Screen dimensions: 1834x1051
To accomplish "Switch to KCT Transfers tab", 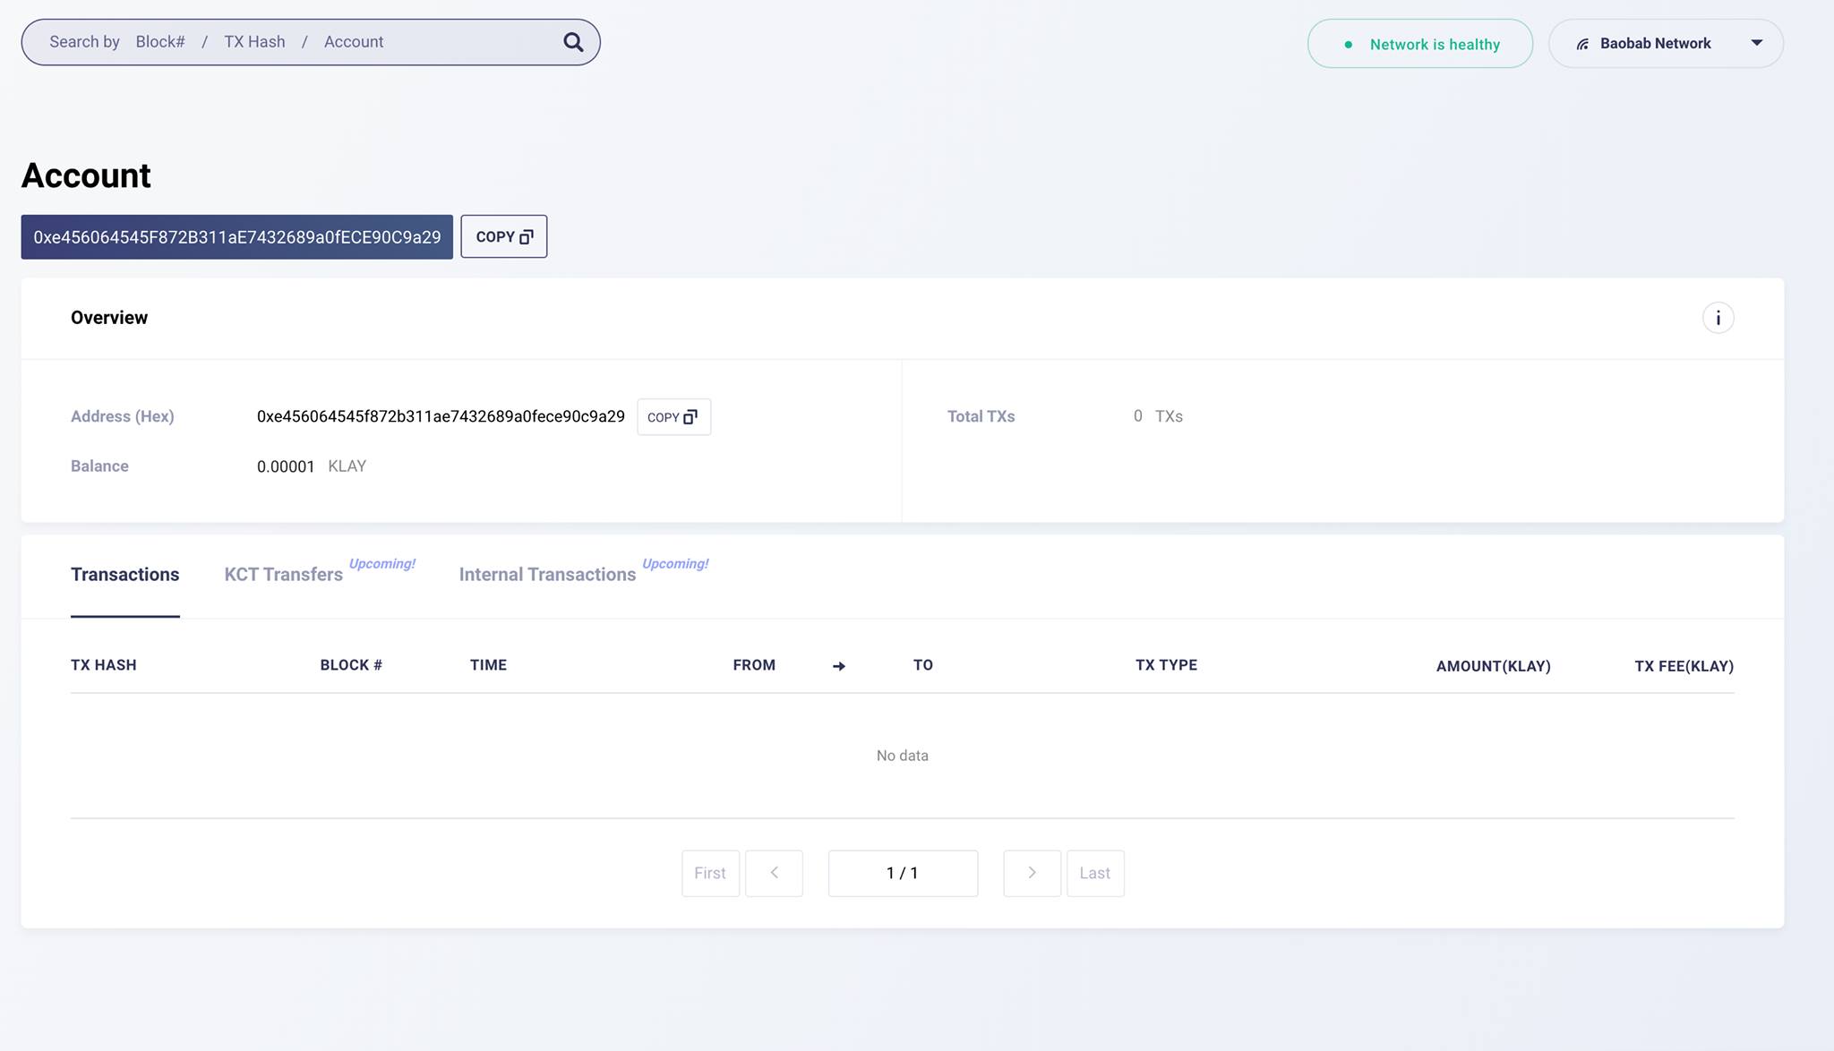I will (283, 575).
